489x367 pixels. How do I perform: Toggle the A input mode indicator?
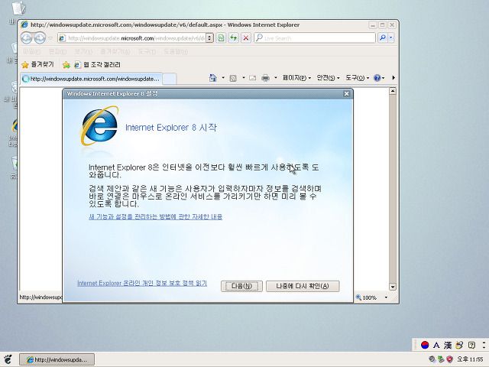[x=436, y=345]
